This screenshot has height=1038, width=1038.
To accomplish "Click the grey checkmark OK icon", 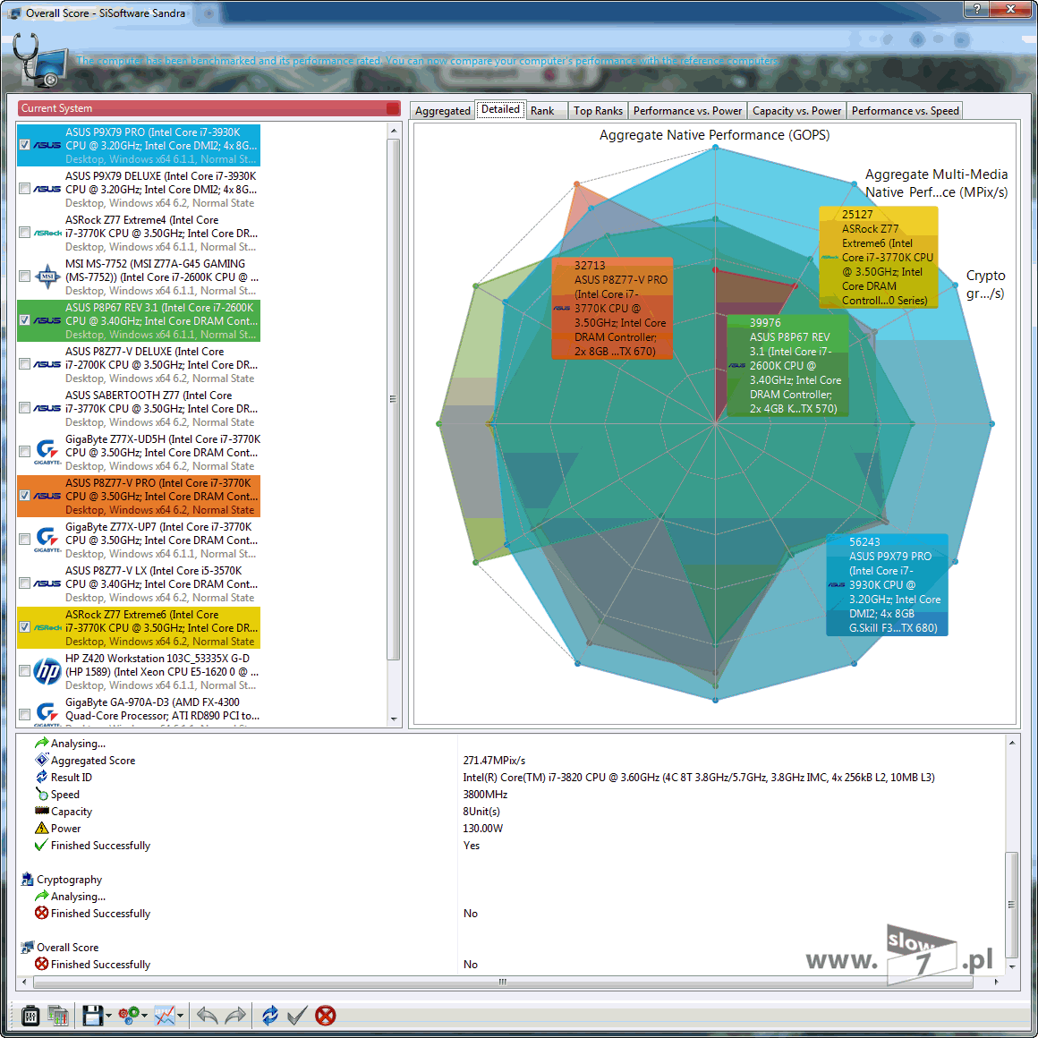I will pos(297,1015).
